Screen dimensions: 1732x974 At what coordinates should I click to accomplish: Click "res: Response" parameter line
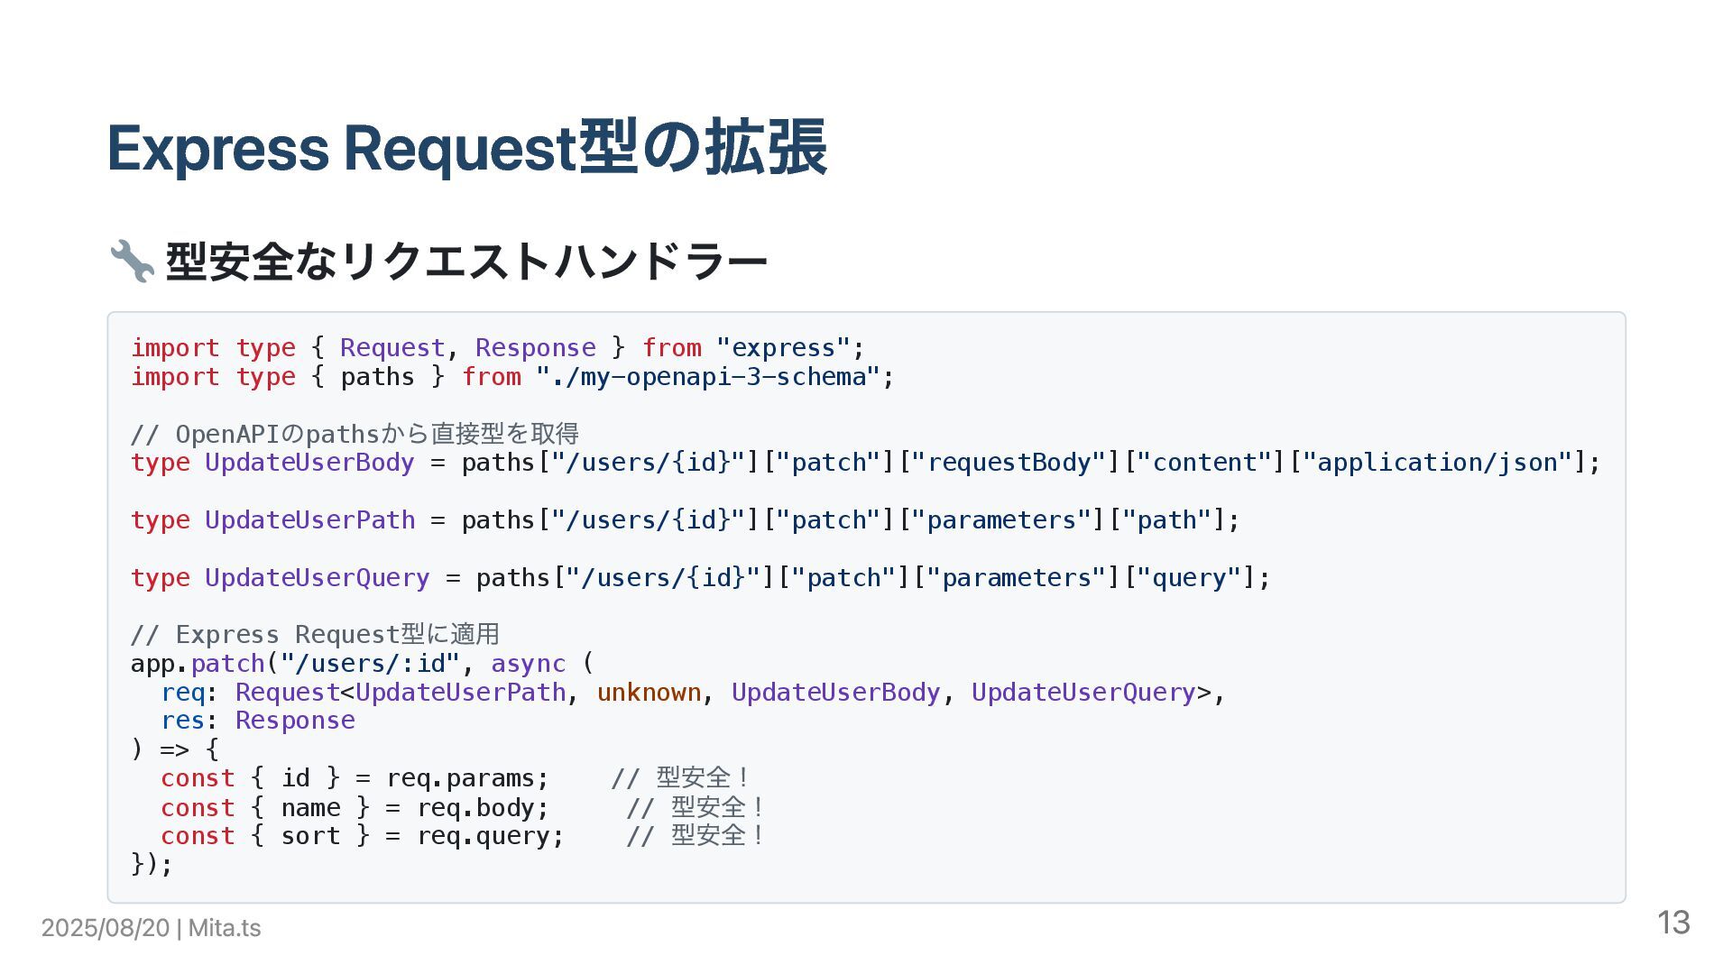[258, 721]
